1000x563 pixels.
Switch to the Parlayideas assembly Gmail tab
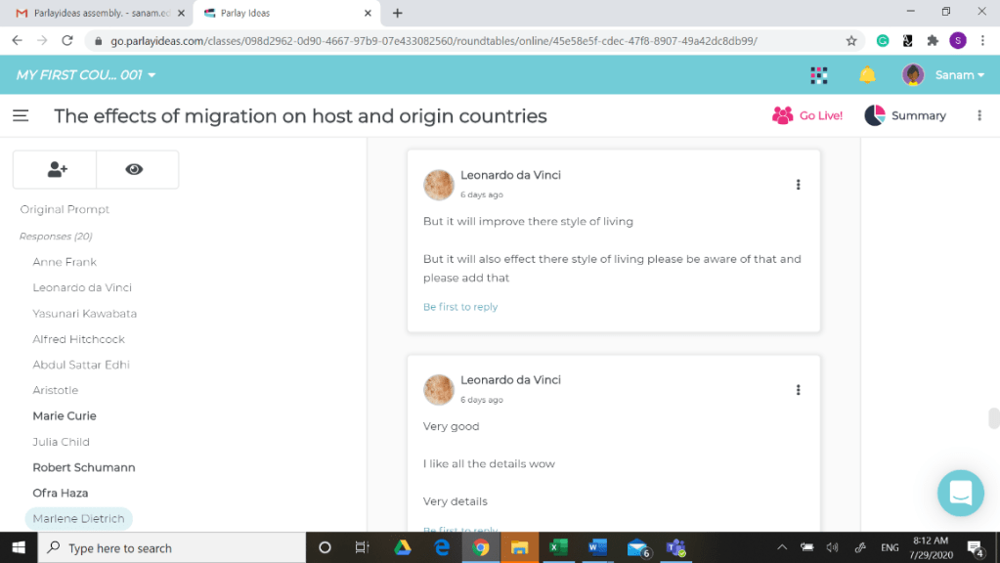click(x=96, y=14)
